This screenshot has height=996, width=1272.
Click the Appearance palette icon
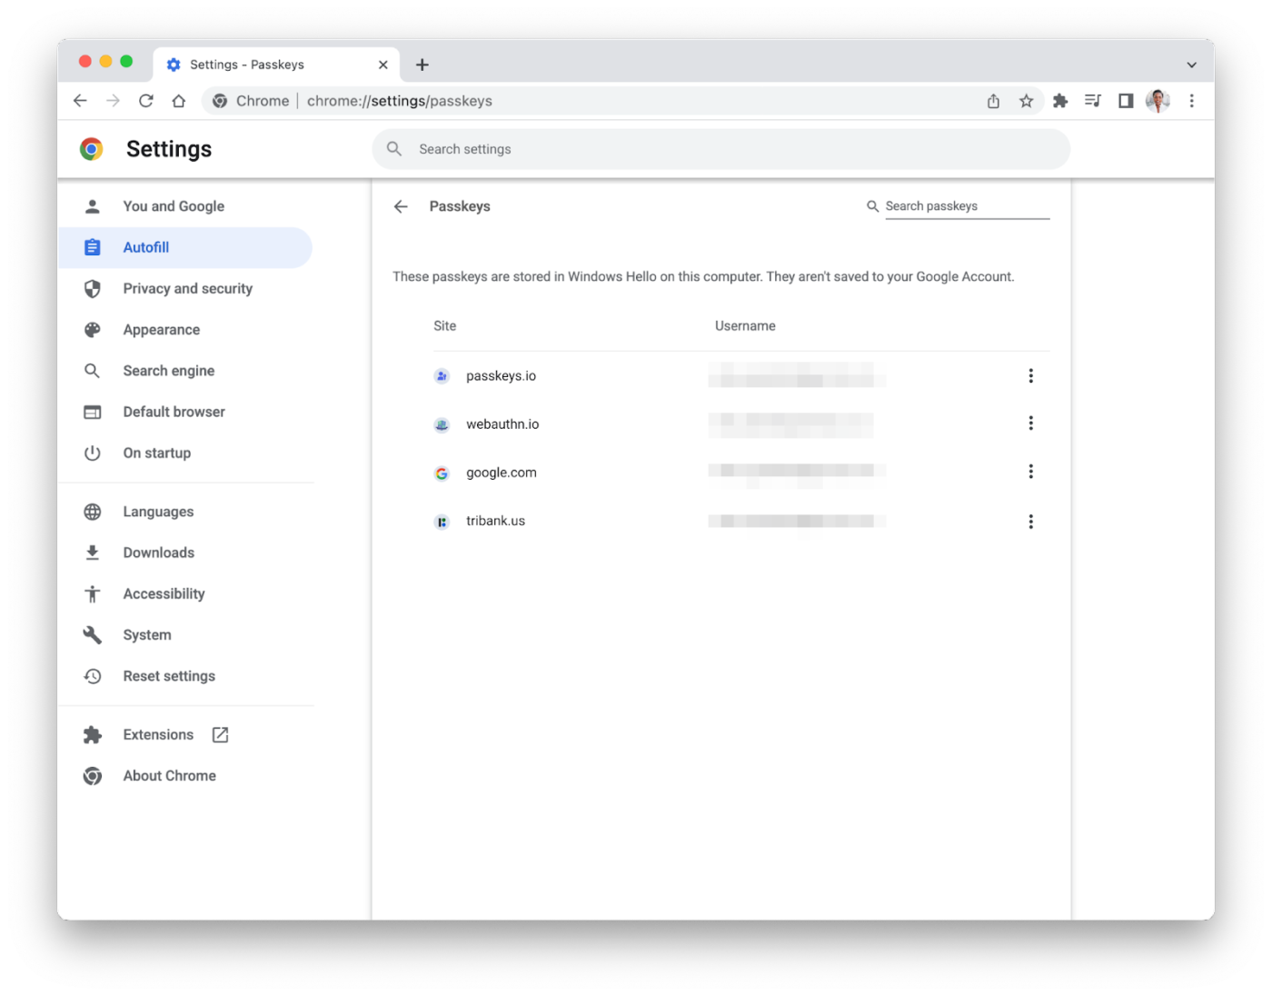(93, 329)
